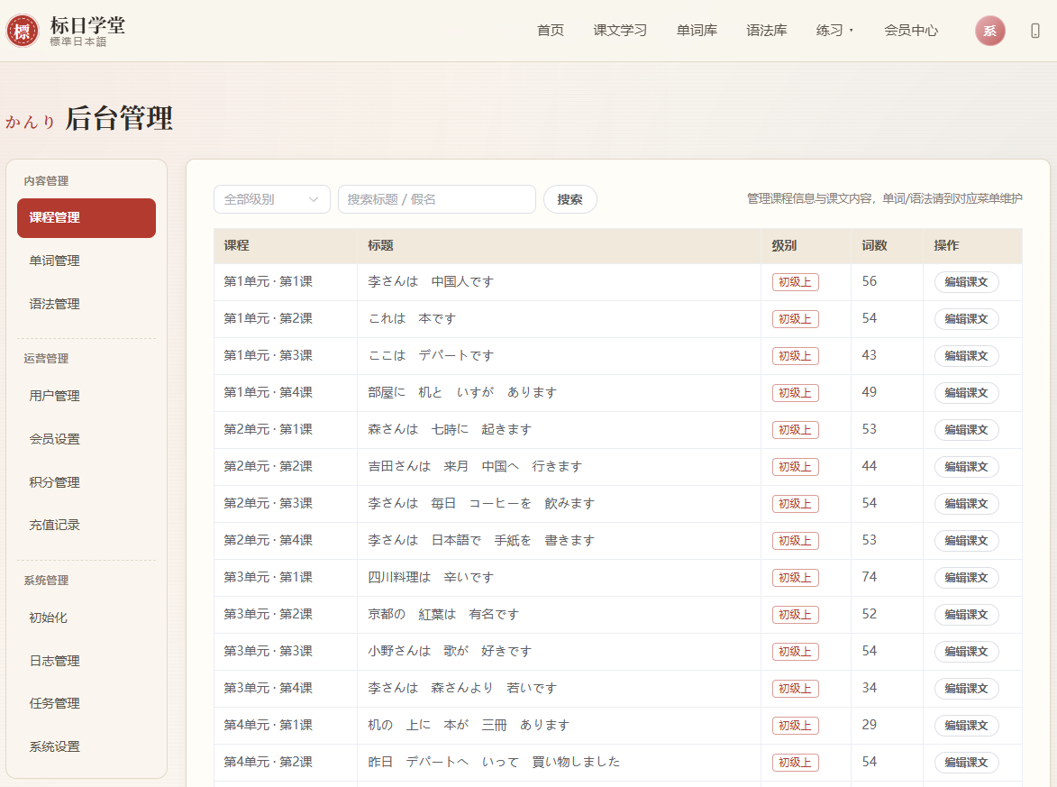Open 语法库 in top navigation
The height and width of the screenshot is (787, 1057).
coord(767,31)
